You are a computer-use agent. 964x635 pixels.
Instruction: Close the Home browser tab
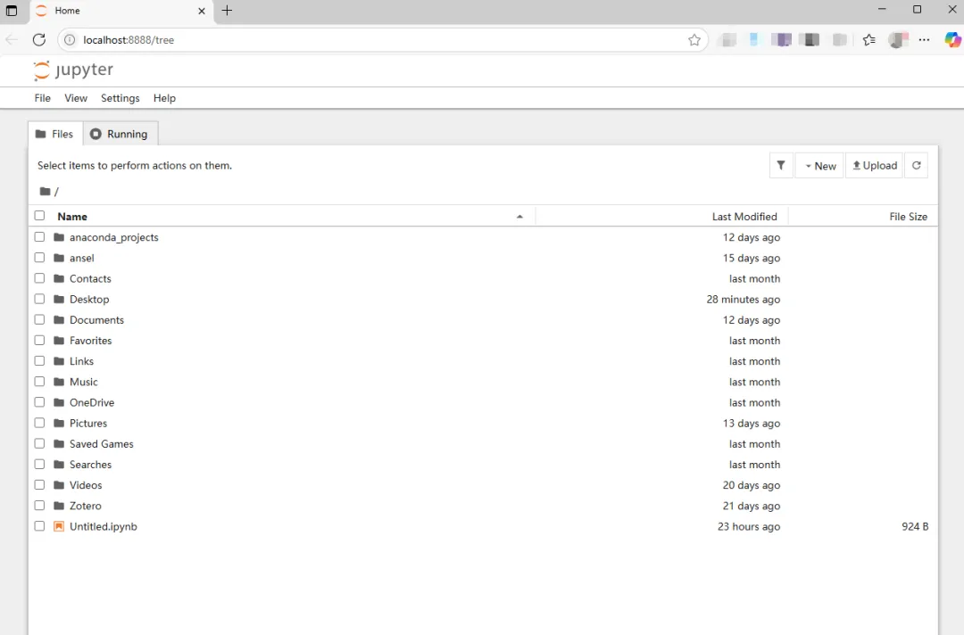pos(202,11)
